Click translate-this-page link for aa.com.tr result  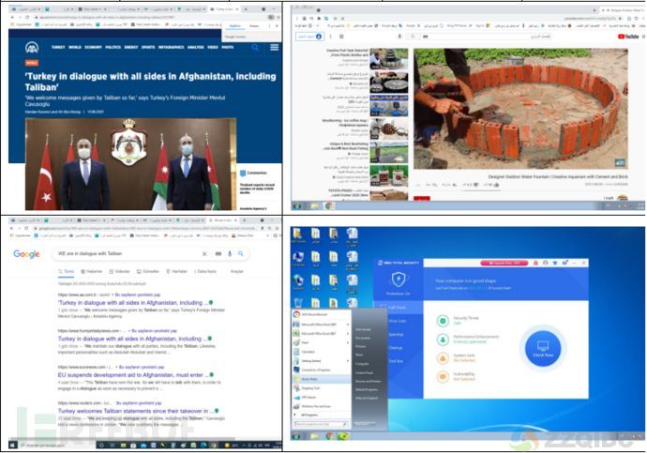pyautogui.click(x=138, y=295)
